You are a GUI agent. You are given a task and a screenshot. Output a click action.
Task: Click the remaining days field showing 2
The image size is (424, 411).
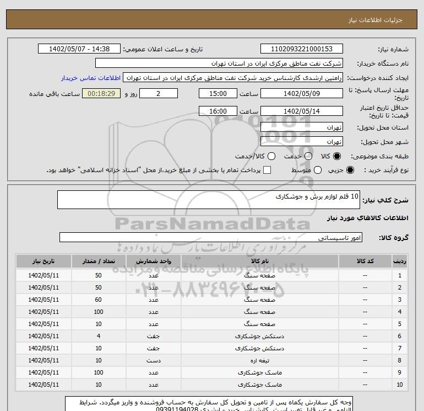(x=159, y=93)
